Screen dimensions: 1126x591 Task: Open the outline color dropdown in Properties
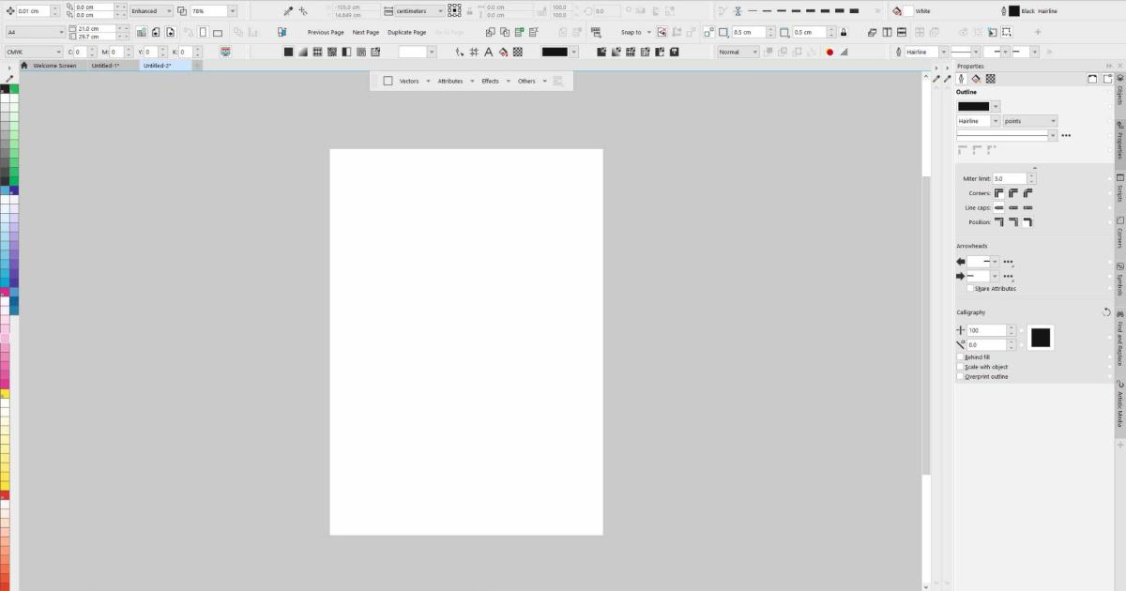click(x=996, y=106)
